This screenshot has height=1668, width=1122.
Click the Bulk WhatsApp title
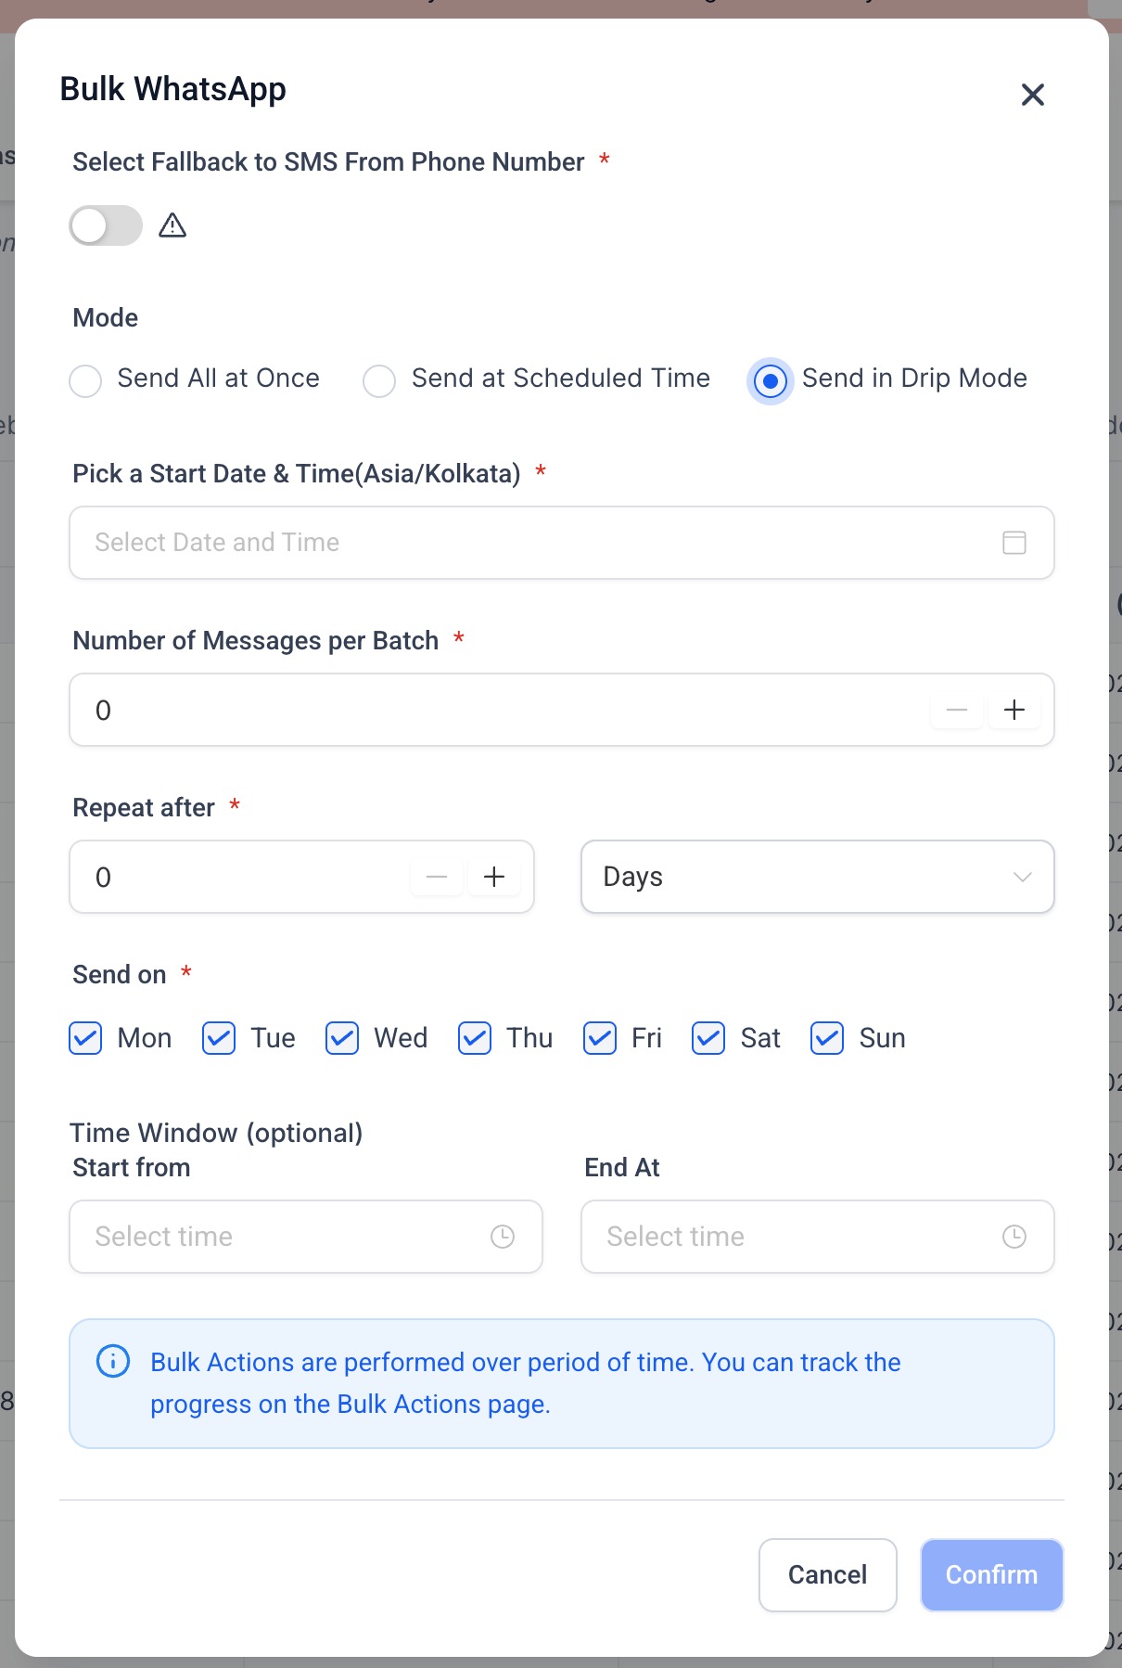point(173,89)
